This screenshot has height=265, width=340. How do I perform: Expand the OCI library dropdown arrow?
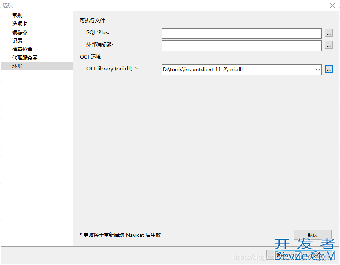click(318, 70)
